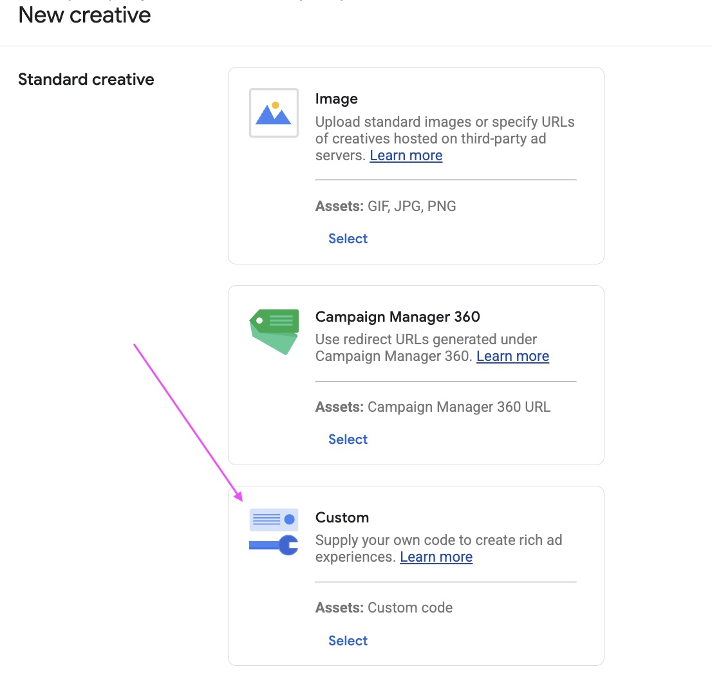The width and height of the screenshot is (712, 673).
Task: Click the Image card title
Action: point(337,99)
